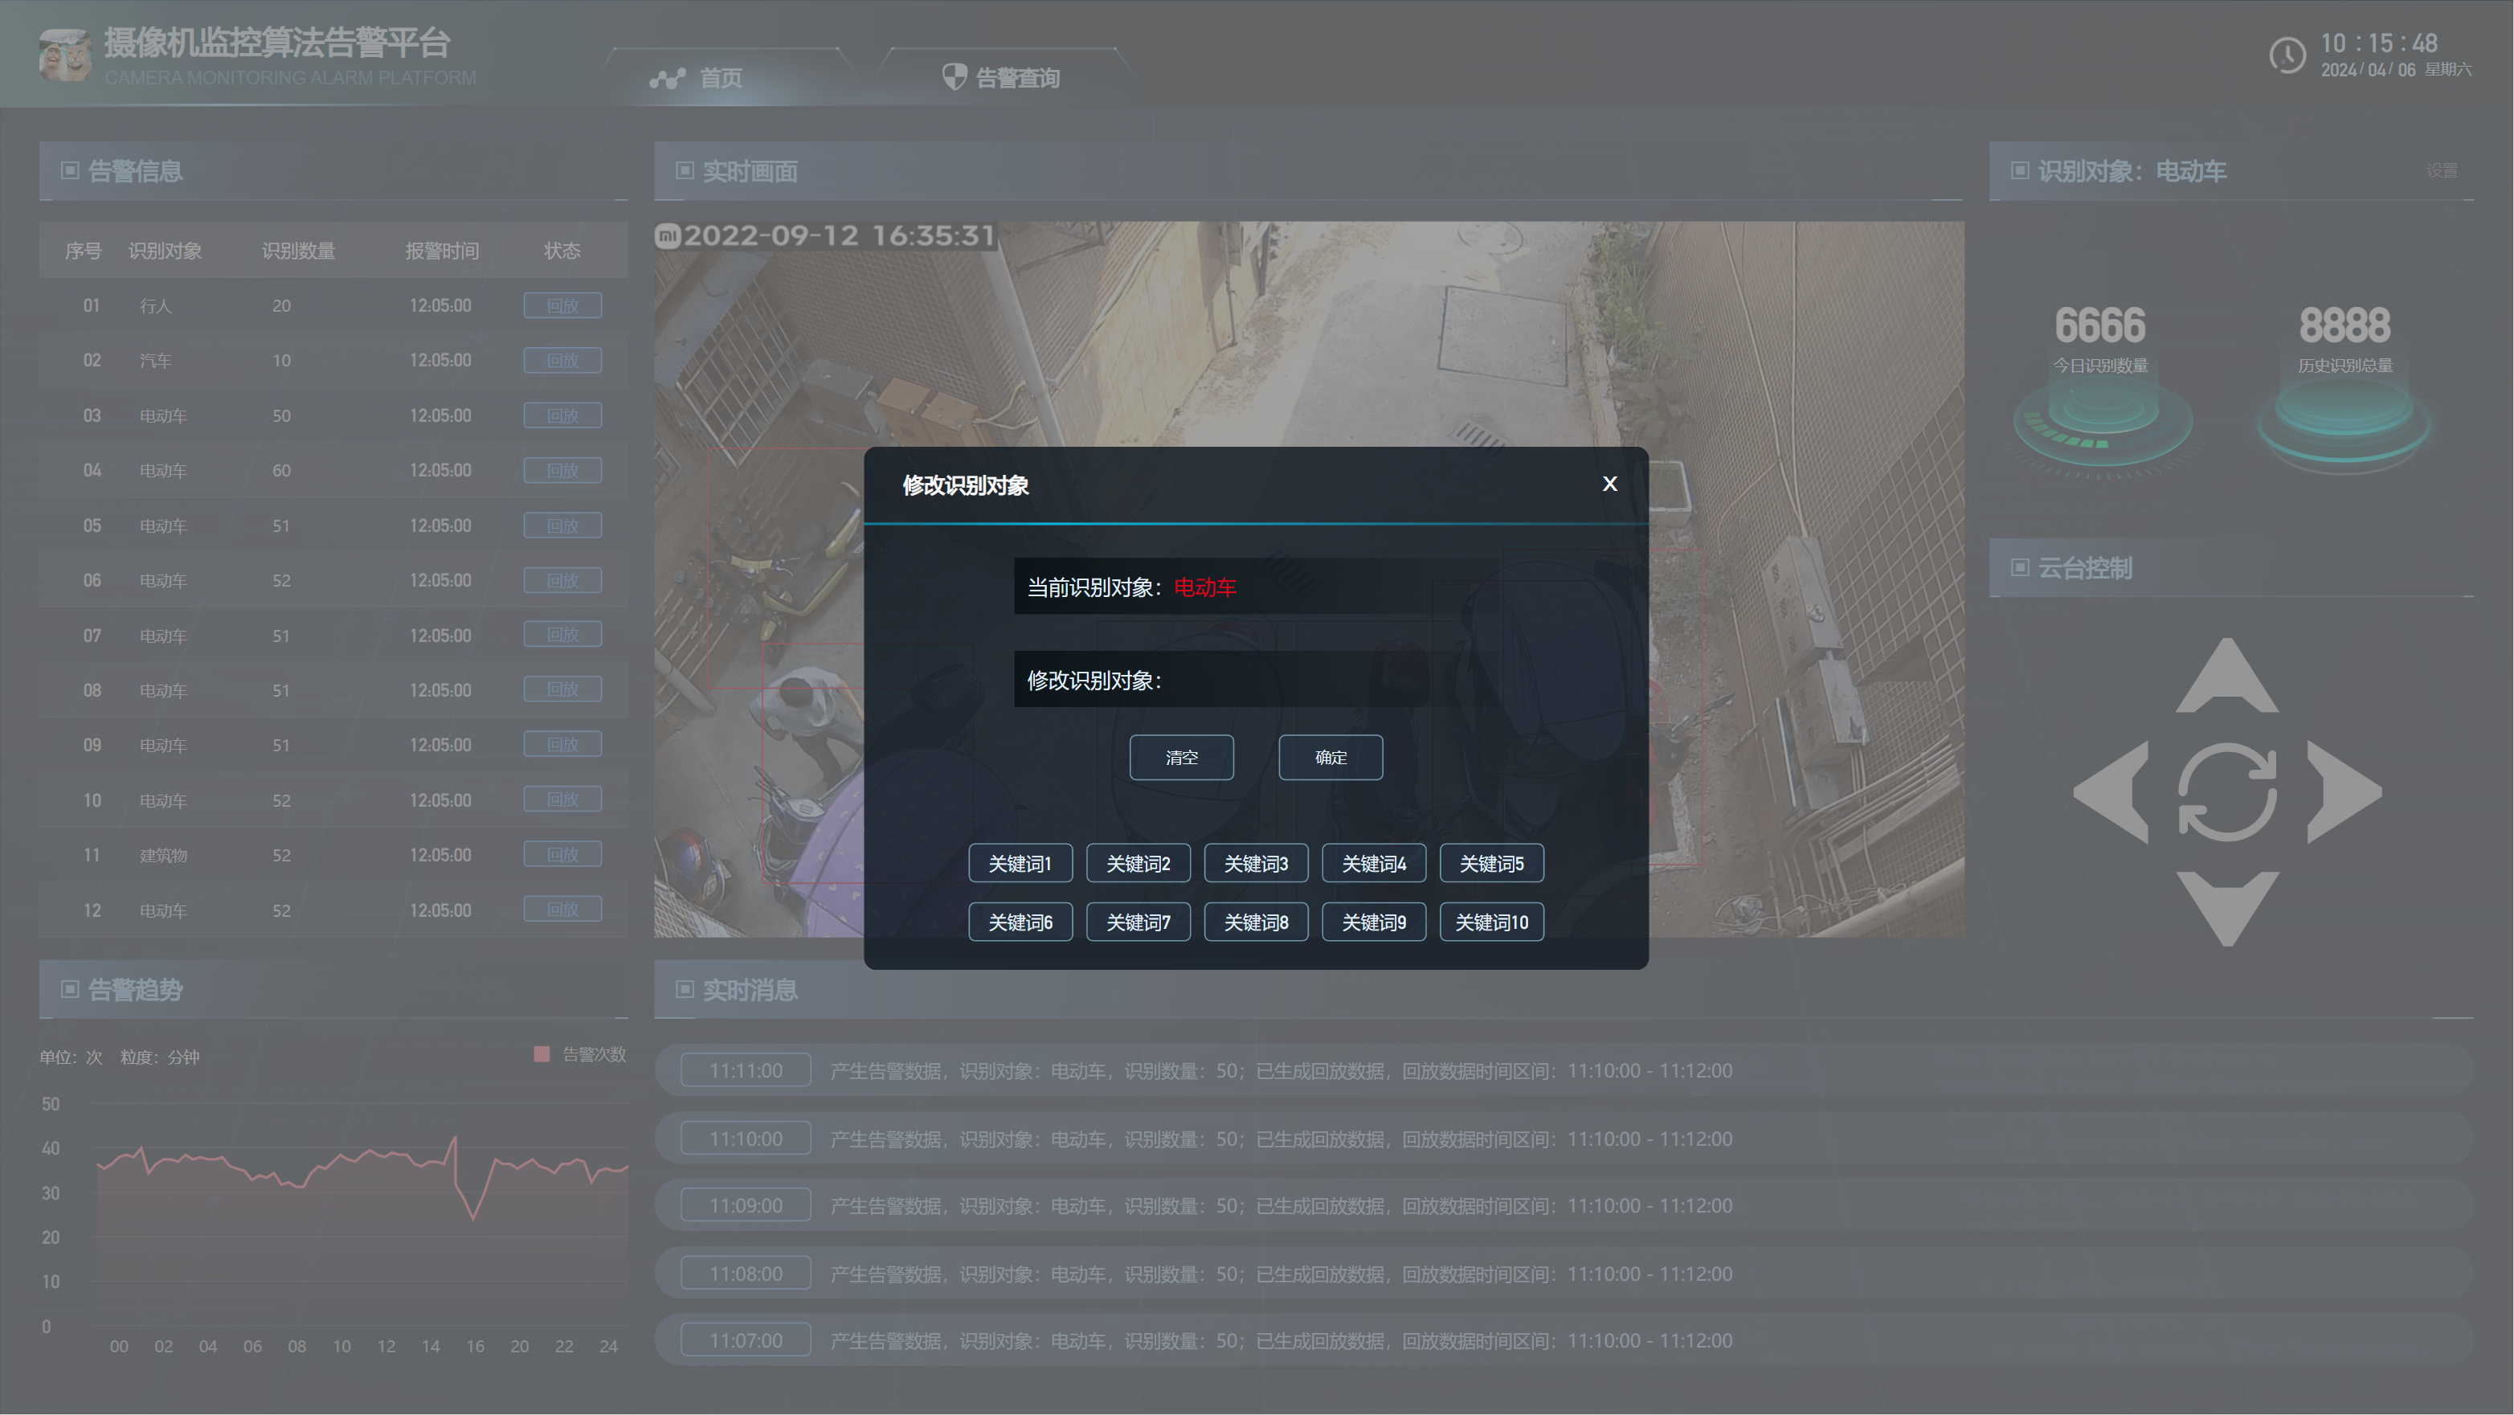The image size is (2514, 1415).
Task: Click the 报警时间 column header
Action: 442,251
